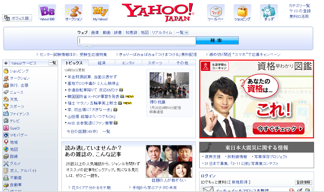Viewport: 324px width, 192px height.
Task: Open 締め切り間近 スマホで応募キャンペーン link
Action: tap(245, 55)
